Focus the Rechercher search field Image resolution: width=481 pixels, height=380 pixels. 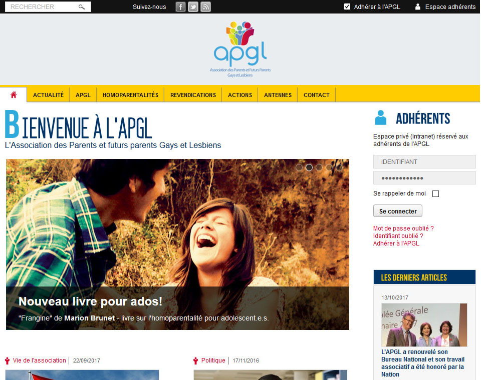pyautogui.click(x=48, y=6)
